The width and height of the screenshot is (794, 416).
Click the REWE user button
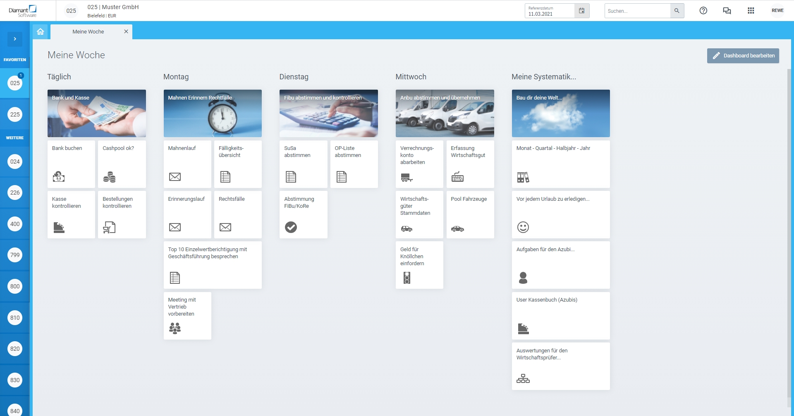[777, 11]
